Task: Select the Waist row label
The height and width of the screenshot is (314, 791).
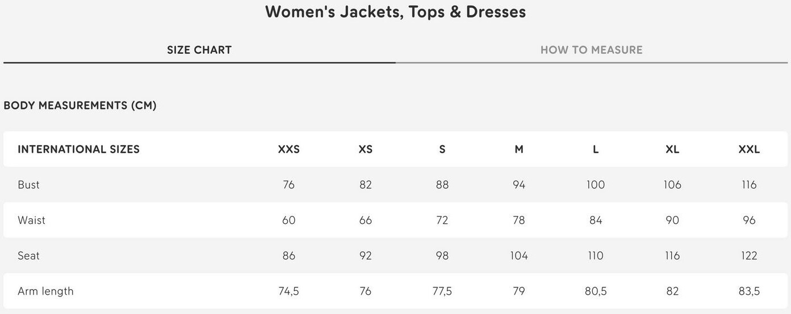Action: pyautogui.click(x=31, y=220)
